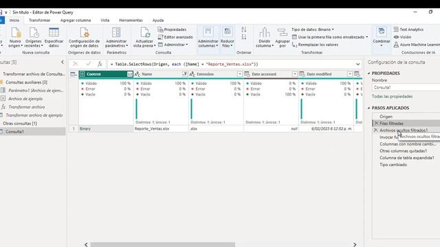The image size is (440, 247).
Task: Open the Nuevo origen data source button
Action: tap(15, 37)
